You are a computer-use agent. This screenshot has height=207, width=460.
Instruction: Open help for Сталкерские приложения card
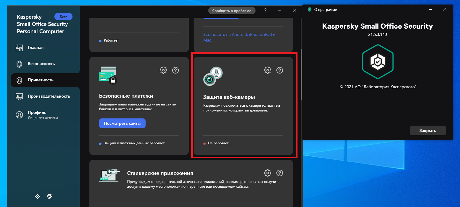pos(280,173)
